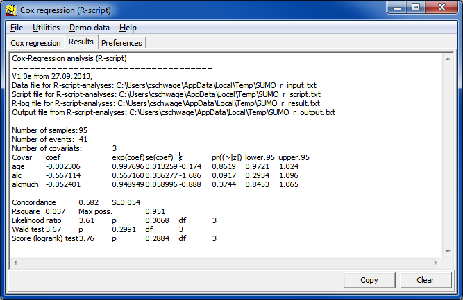The width and height of the screenshot is (463, 300).
Task: Click the horizontal scrollbar left arrow
Action: tap(15, 263)
